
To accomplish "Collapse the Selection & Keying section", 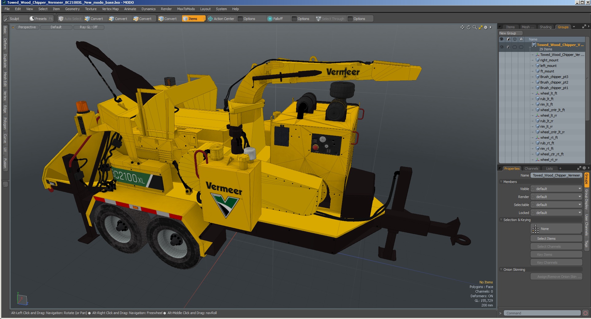I will [501, 220].
